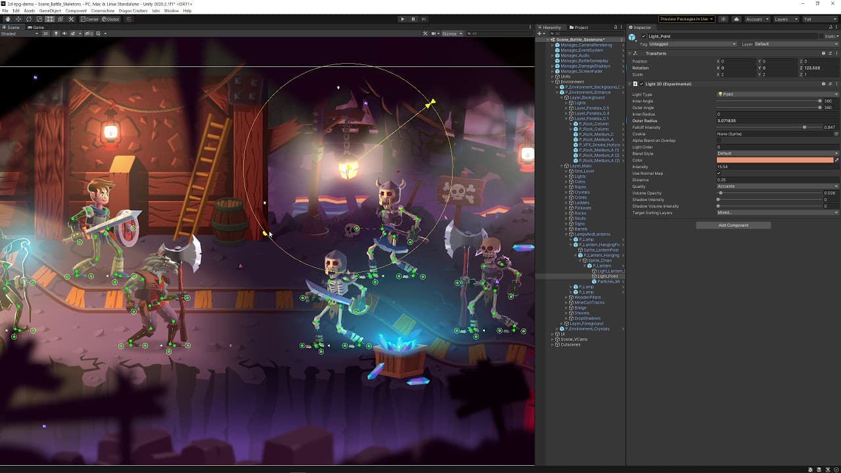Open the Layer Default dropdown
Screen dimensions: 841x473
click(x=796, y=44)
